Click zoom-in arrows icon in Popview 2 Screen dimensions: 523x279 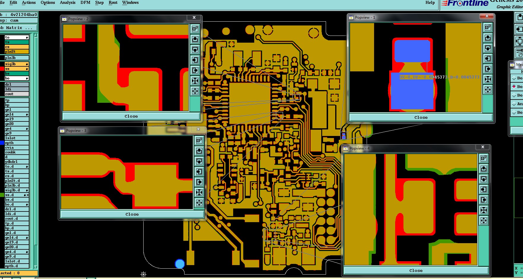point(195,81)
